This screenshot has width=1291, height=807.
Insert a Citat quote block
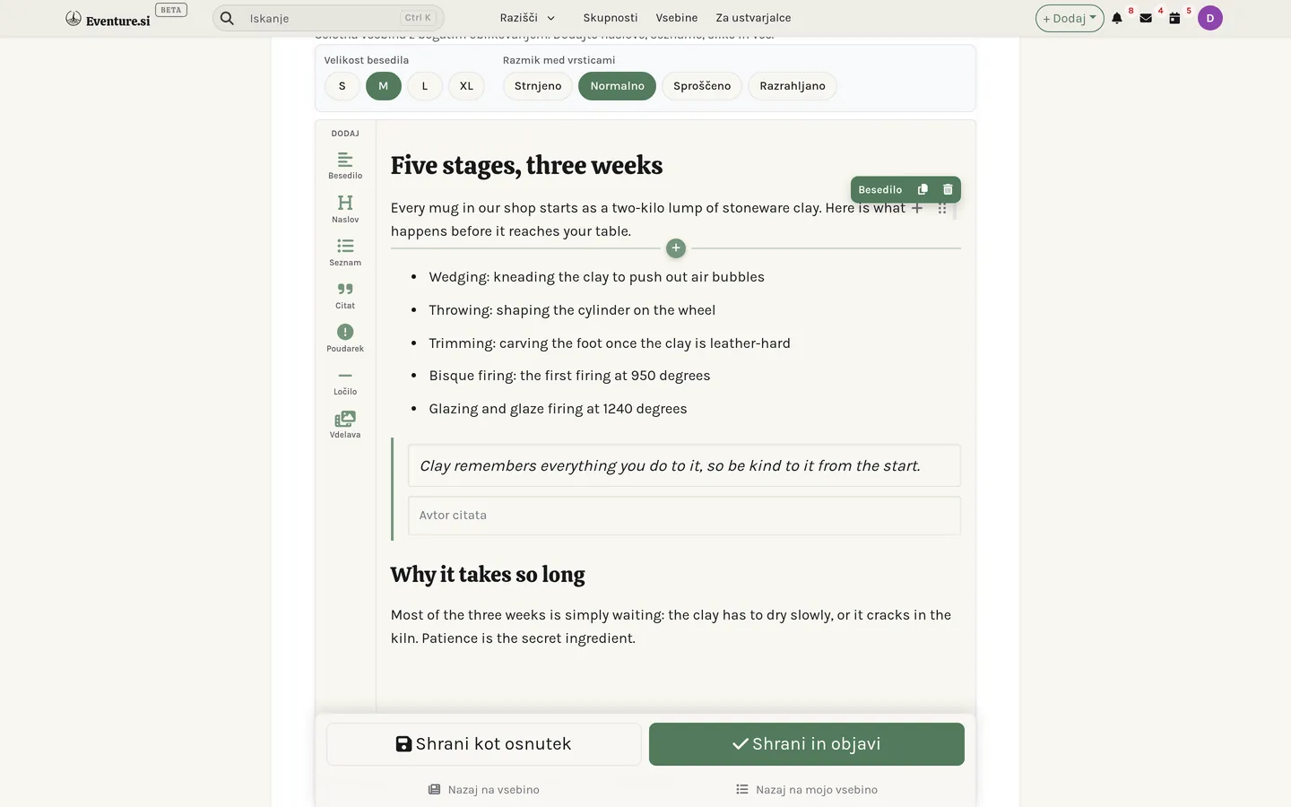(x=345, y=295)
